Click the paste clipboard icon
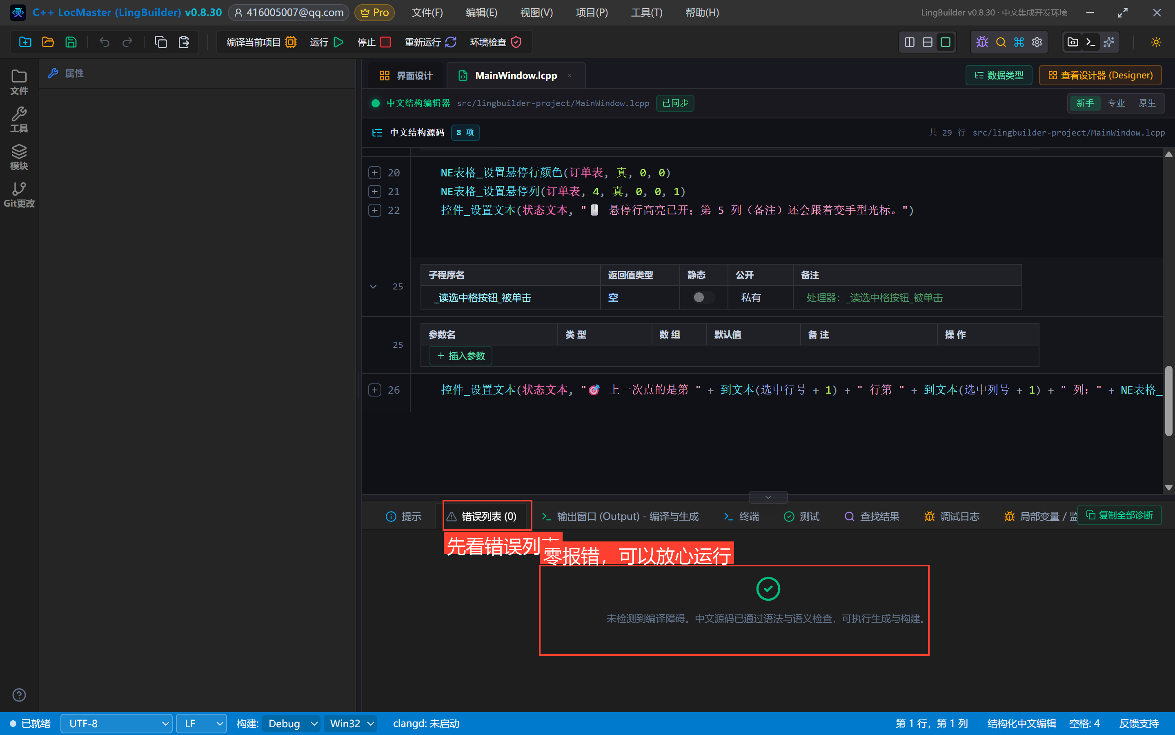This screenshot has width=1175, height=735. pyautogui.click(x=184, y=42)
